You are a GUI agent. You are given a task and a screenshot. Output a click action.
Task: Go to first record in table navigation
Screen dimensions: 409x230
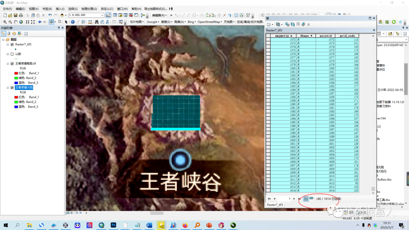tap(269, 199)
